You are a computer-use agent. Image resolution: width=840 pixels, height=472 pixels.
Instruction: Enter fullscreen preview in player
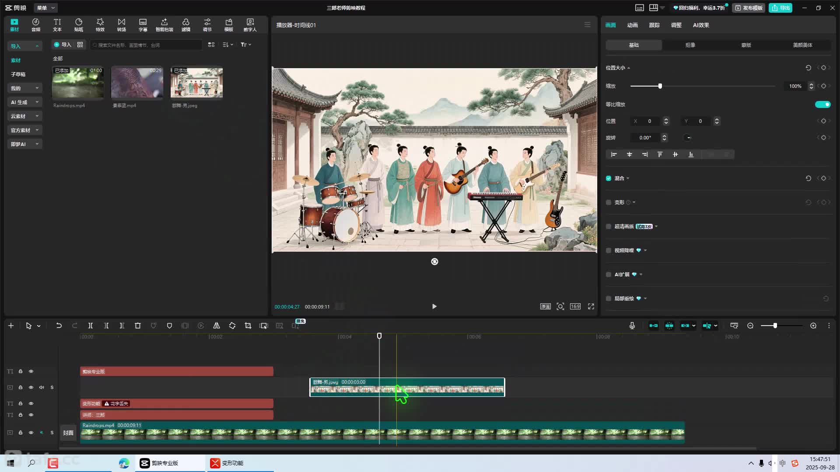[591, 306]
